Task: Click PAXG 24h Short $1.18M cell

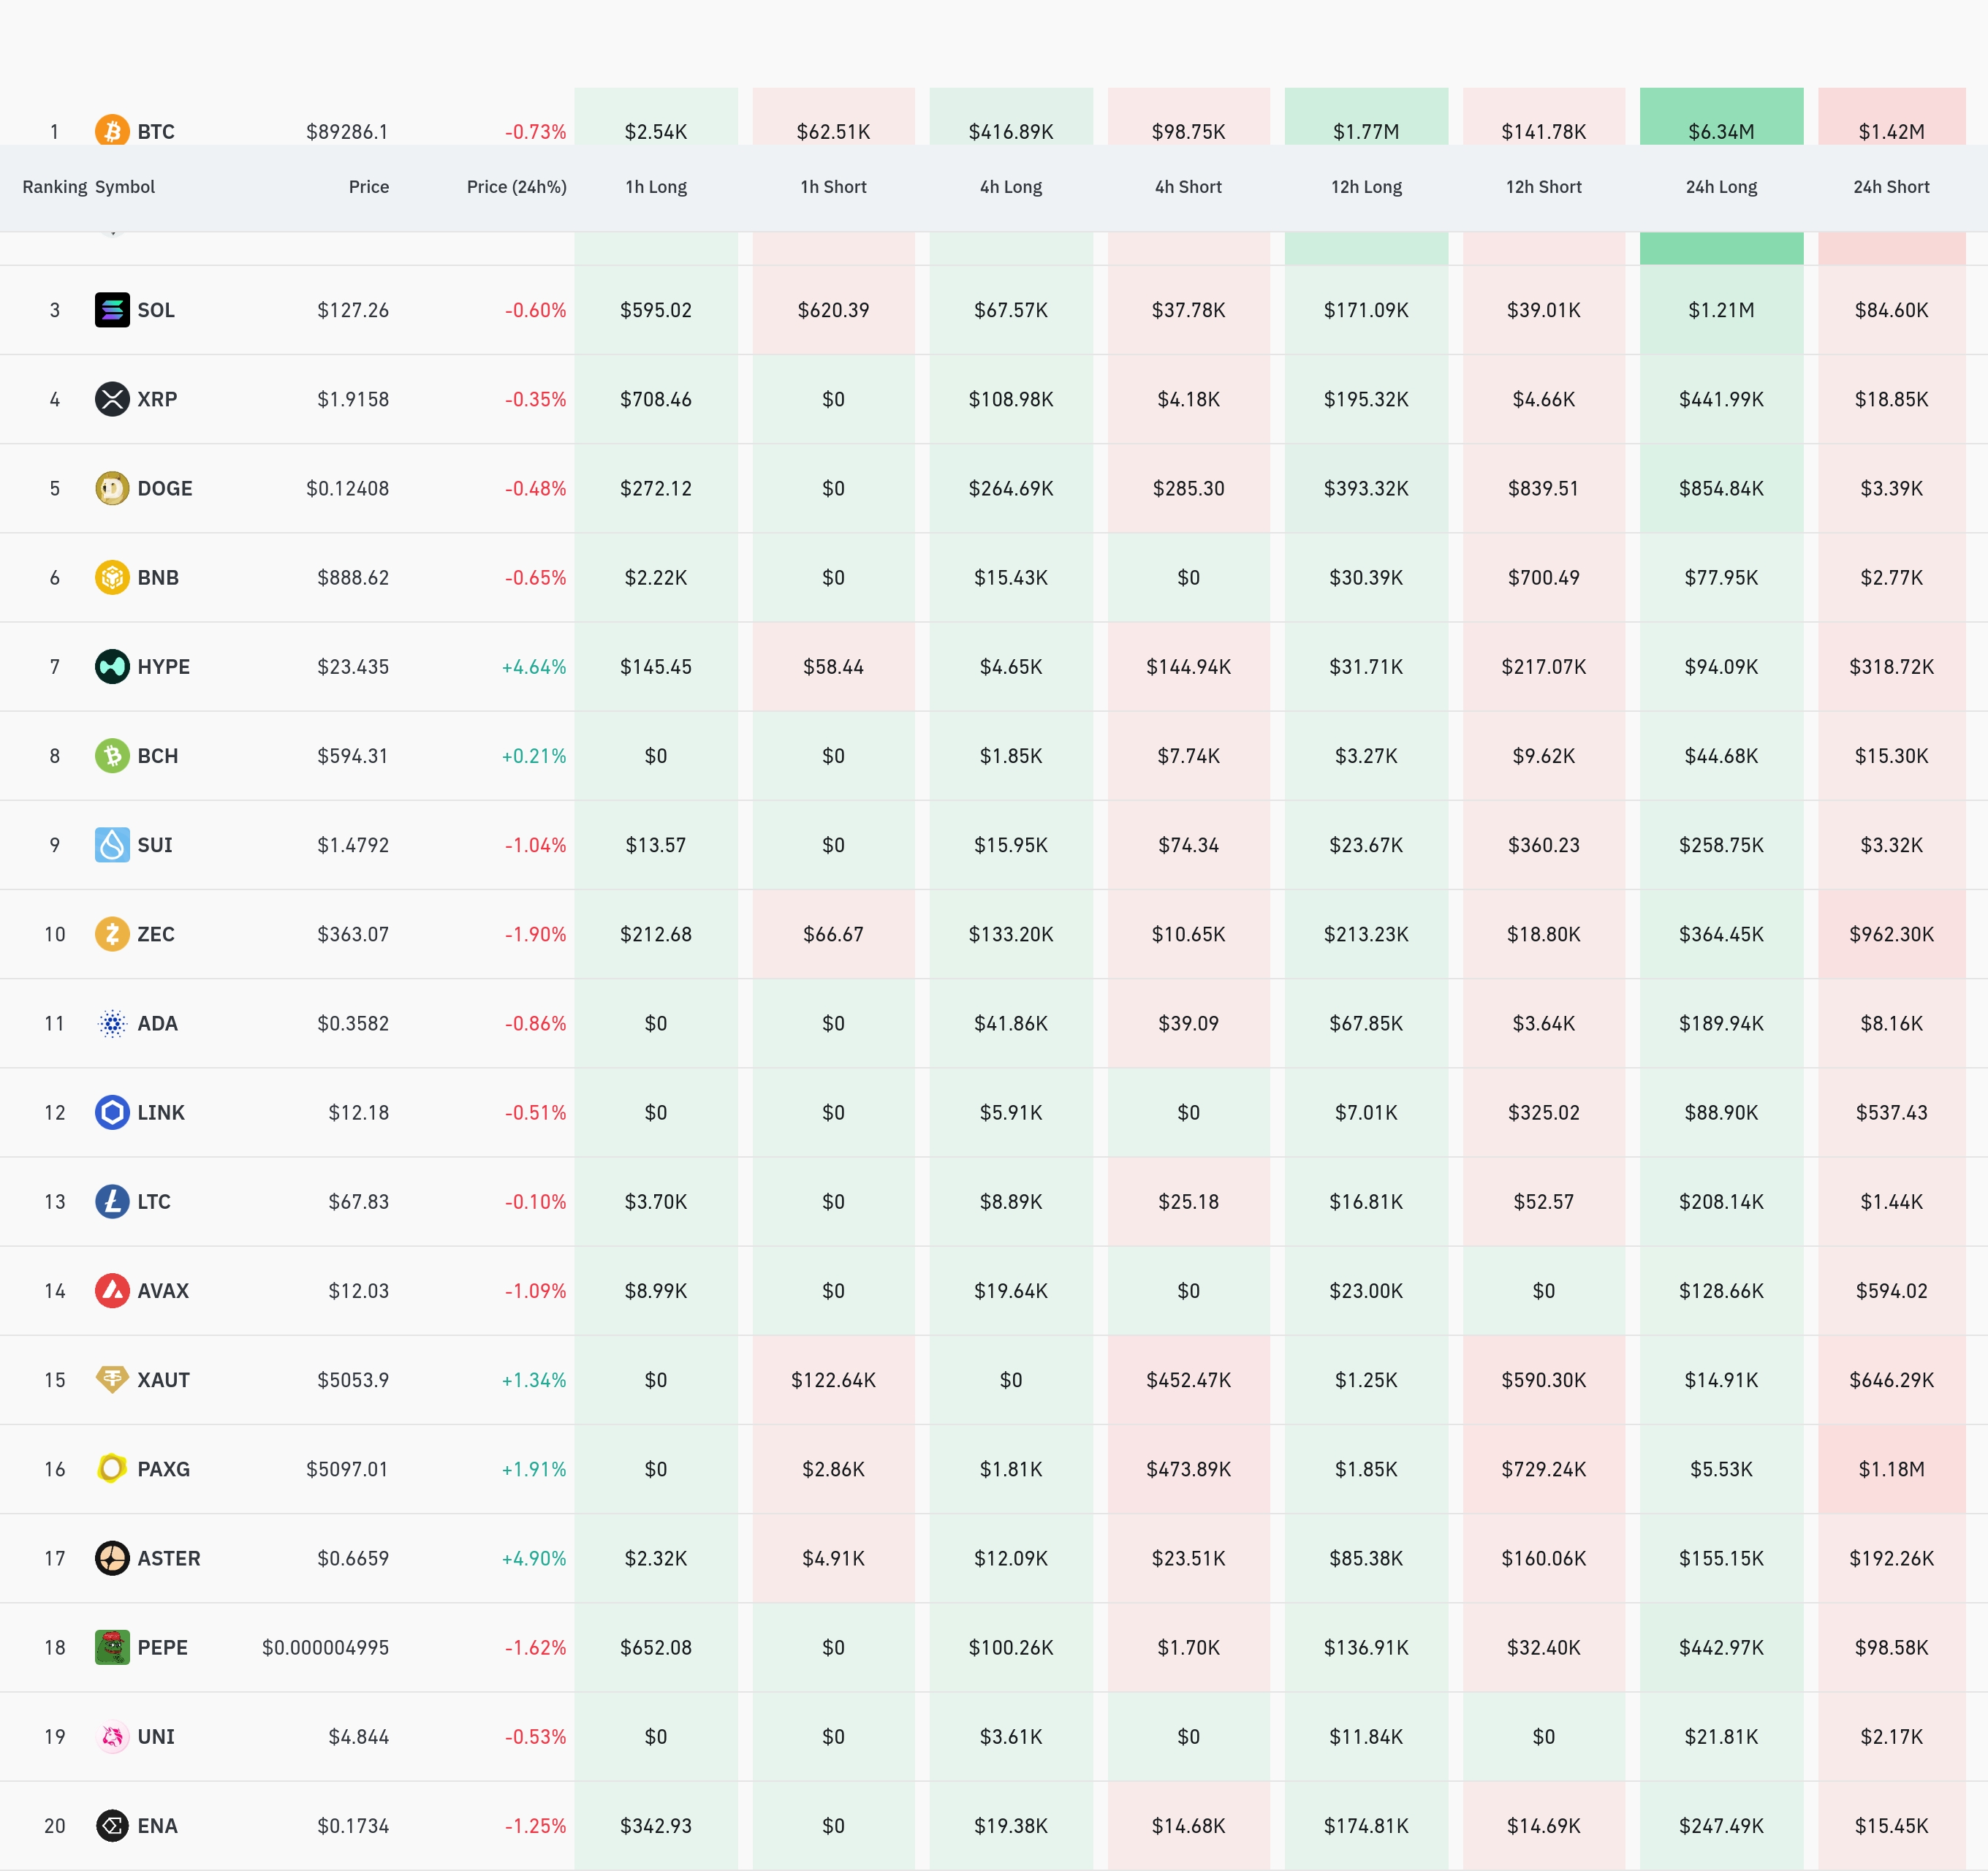Action: tap(1891, 1469)
